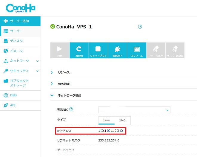Click the イメージ保存 button
The width and height of the screenshot is (197, 157).
coord(156,50)
